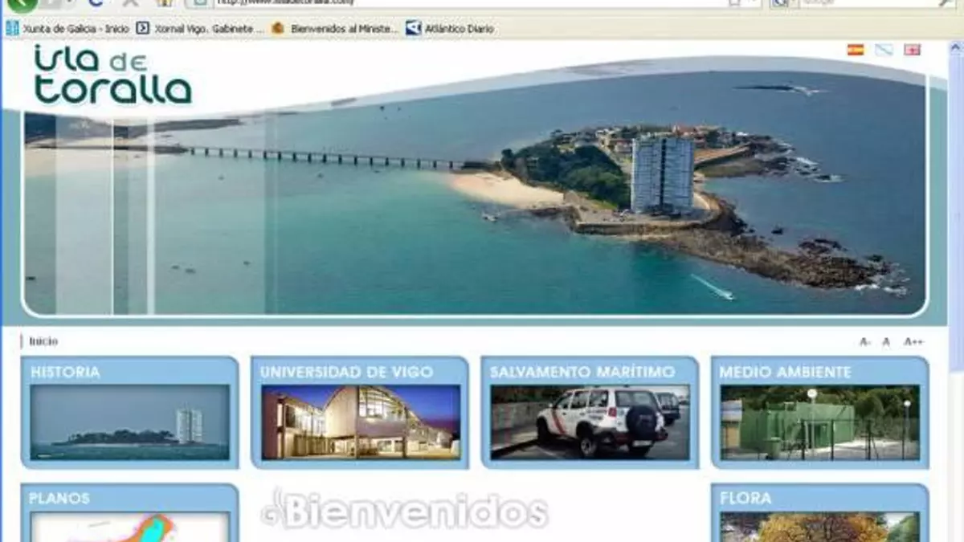Decrease text size with the A- control
Image resolution: width=964 pixels, height=542 pixels.
865,342
